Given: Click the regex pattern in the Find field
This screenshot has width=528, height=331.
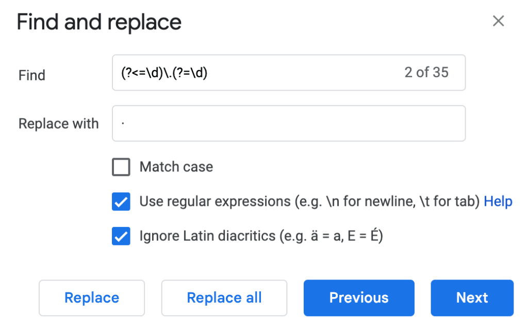Looking at the screenshot, I should 164,73.
